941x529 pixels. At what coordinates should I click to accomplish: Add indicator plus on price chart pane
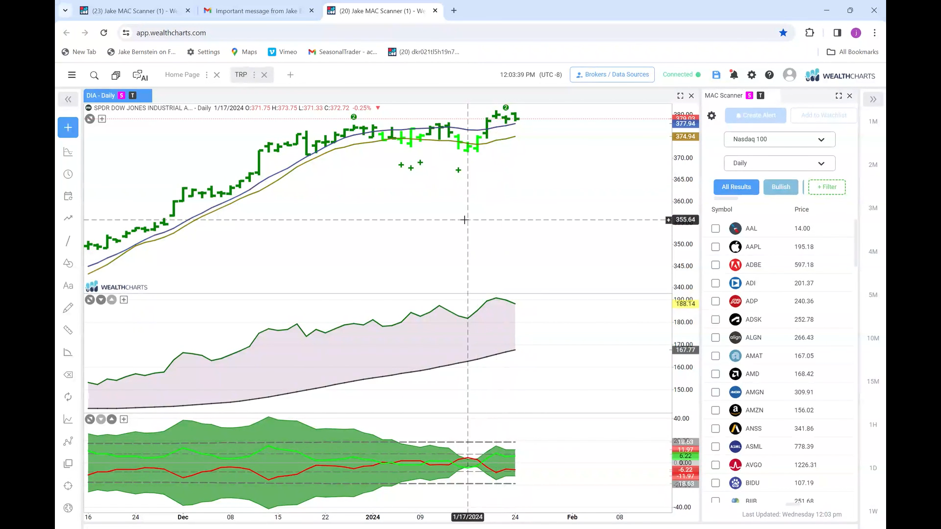coord(102,119)
